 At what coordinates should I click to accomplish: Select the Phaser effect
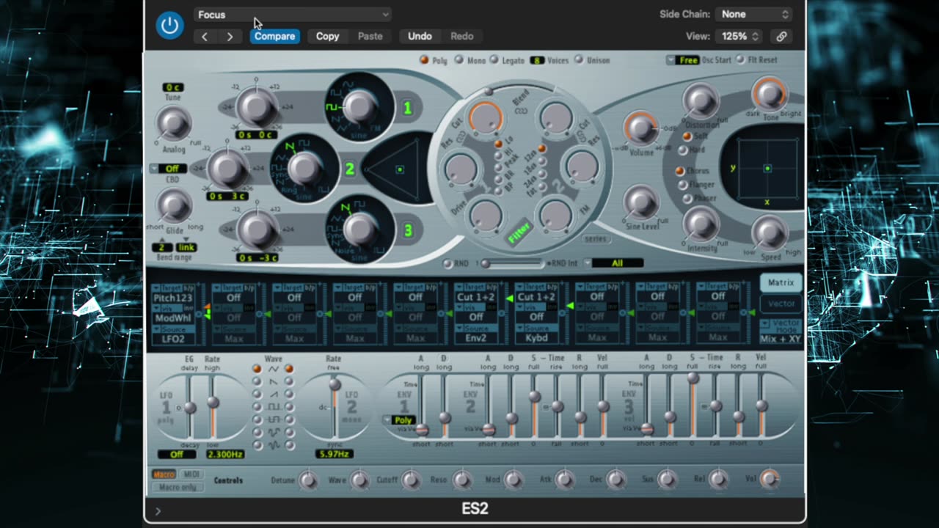click(x=687, y=199)
